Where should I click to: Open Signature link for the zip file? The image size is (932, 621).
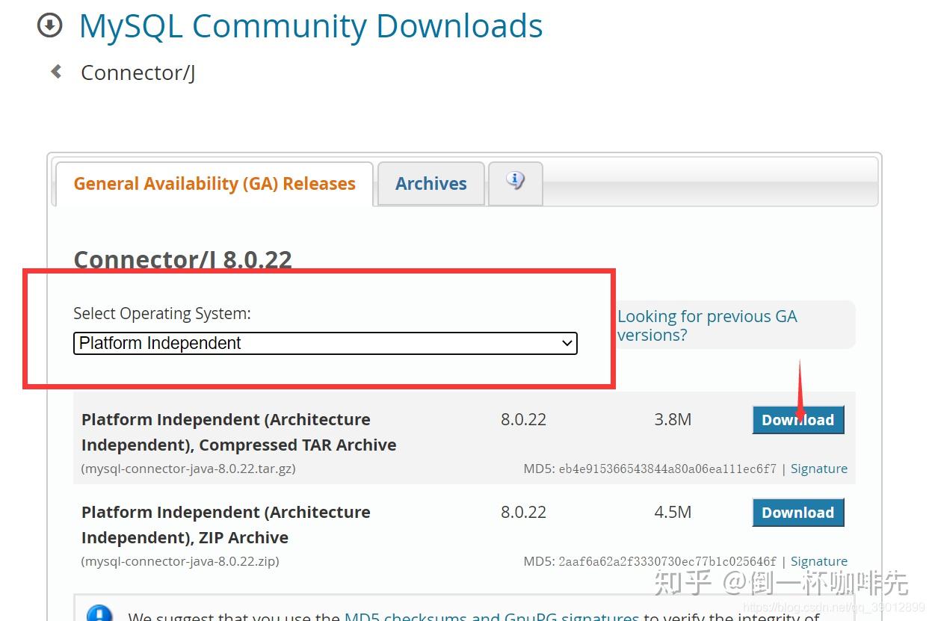[819, 561]
